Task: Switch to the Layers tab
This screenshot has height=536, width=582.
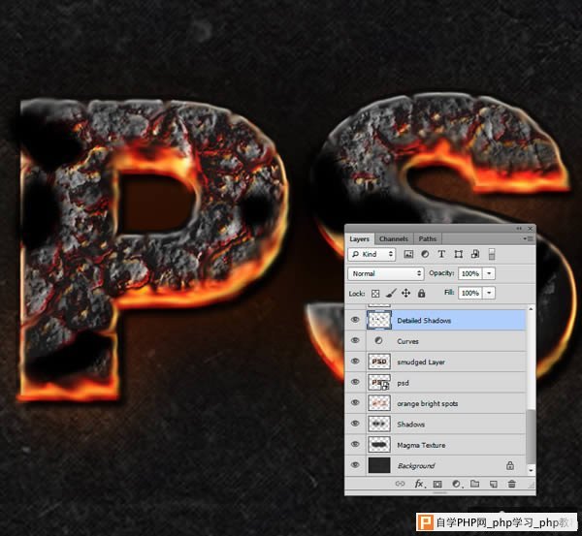Action: [x=359, y=238]
